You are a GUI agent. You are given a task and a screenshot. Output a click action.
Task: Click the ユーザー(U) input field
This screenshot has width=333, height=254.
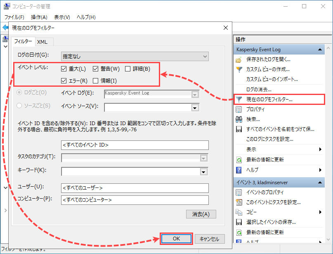tap(135, 188)
